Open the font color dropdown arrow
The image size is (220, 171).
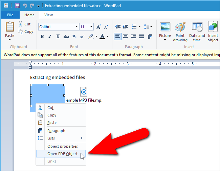coord(108,37)
